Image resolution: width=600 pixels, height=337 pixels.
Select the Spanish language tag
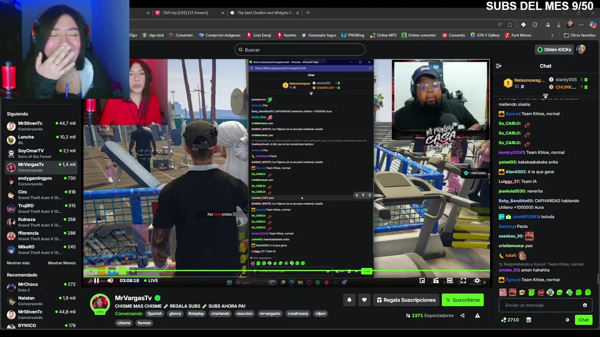coord(155,314)
